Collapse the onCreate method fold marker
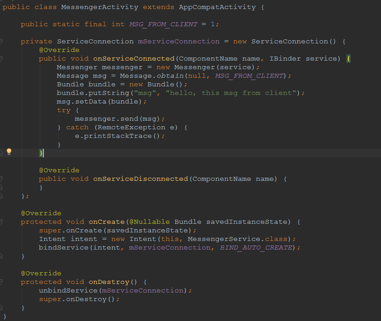The width and height of the screenshot is (381, 321). click(1, 222)
